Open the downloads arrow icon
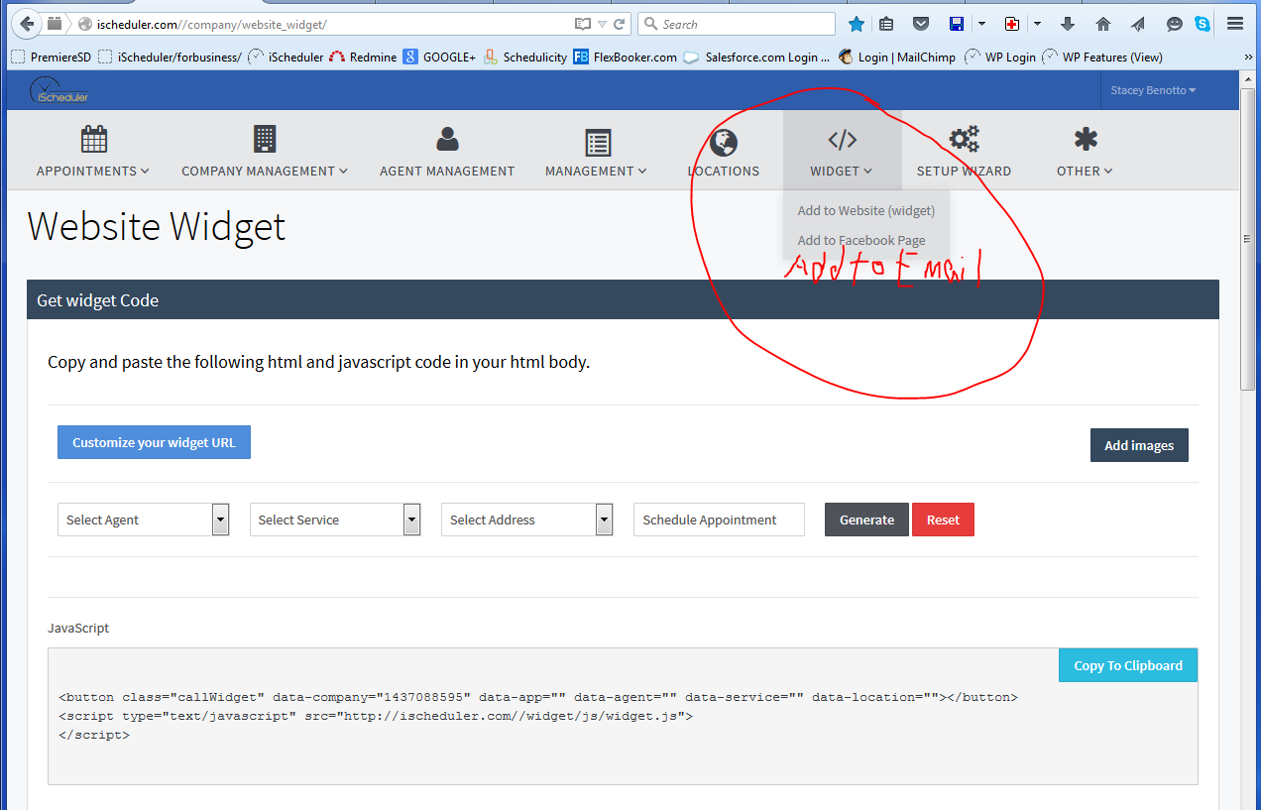 [1069, 24]
